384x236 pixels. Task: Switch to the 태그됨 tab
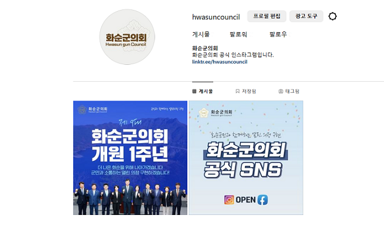click(x=289, y=91)
